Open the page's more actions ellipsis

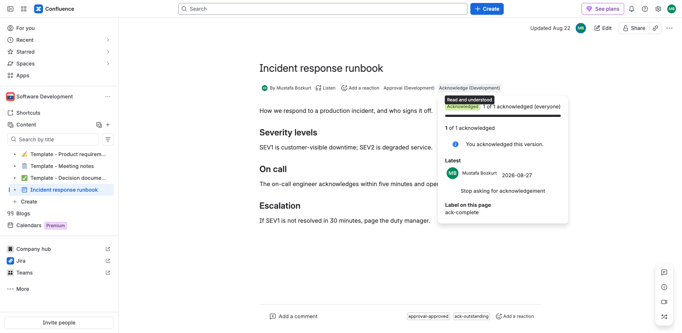tap(669, 28)
